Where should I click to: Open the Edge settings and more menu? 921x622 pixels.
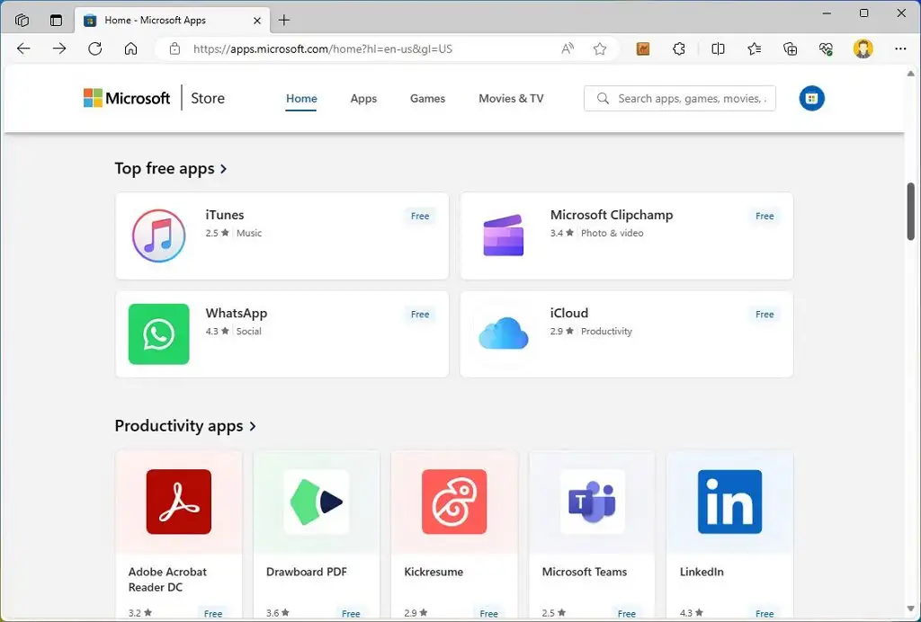pos(900,49)
